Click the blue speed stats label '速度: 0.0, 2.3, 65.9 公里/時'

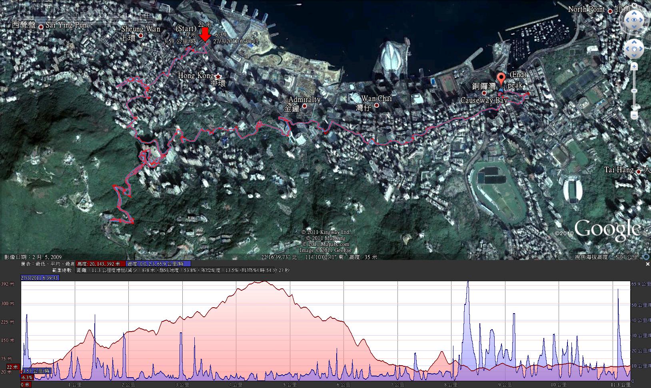coord(159,264)
